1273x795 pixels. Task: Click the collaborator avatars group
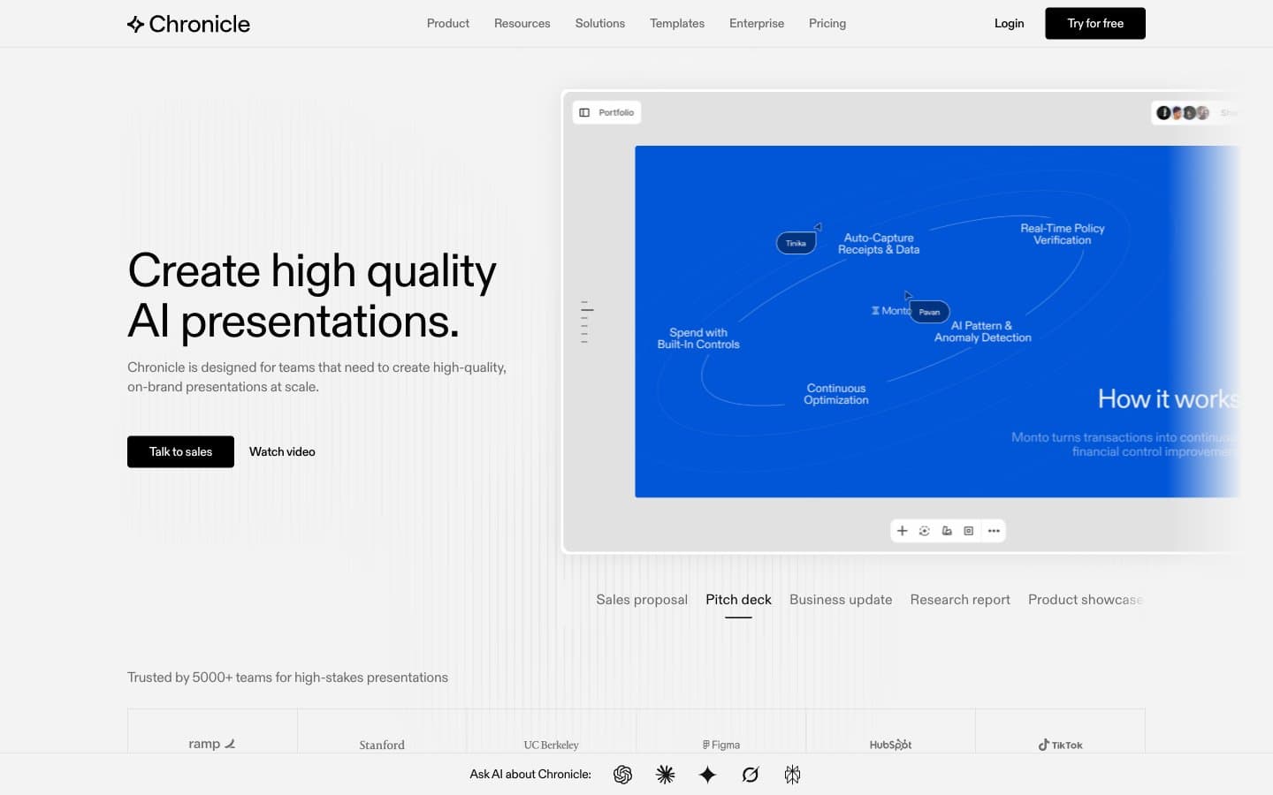1183,112
